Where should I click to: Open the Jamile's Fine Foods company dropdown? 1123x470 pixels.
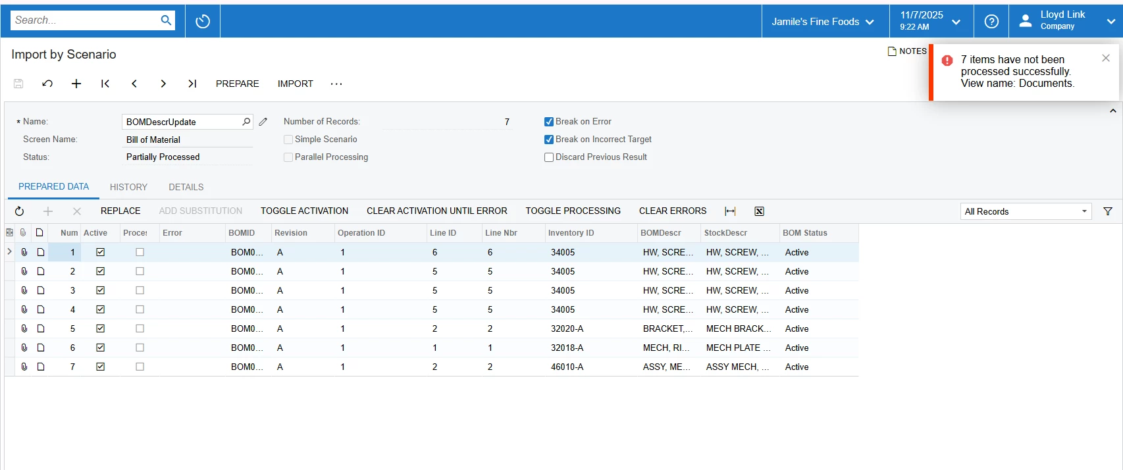pos(823,21)
